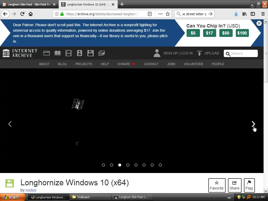Open the HELP menu item
Screen dimensions: 268x201
[x=105, y=64]
